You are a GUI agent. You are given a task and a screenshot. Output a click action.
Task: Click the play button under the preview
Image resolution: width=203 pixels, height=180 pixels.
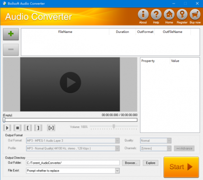pos(7,128)
